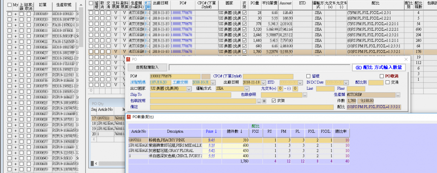Image resolution: width=437 pixels, height=173 pixels.
Task: Open the ETD date dropdown
Action: pyautogui.click(x=300, y=82)
